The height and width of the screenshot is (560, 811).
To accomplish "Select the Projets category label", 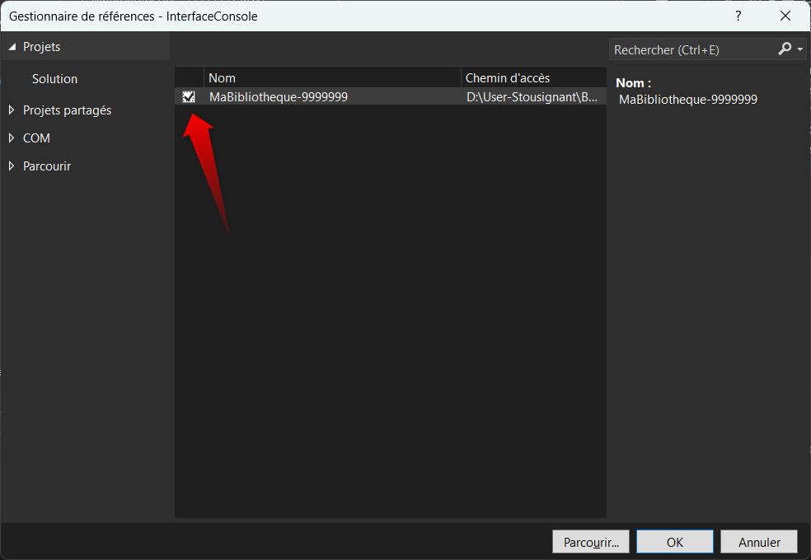I will (41, 48).
